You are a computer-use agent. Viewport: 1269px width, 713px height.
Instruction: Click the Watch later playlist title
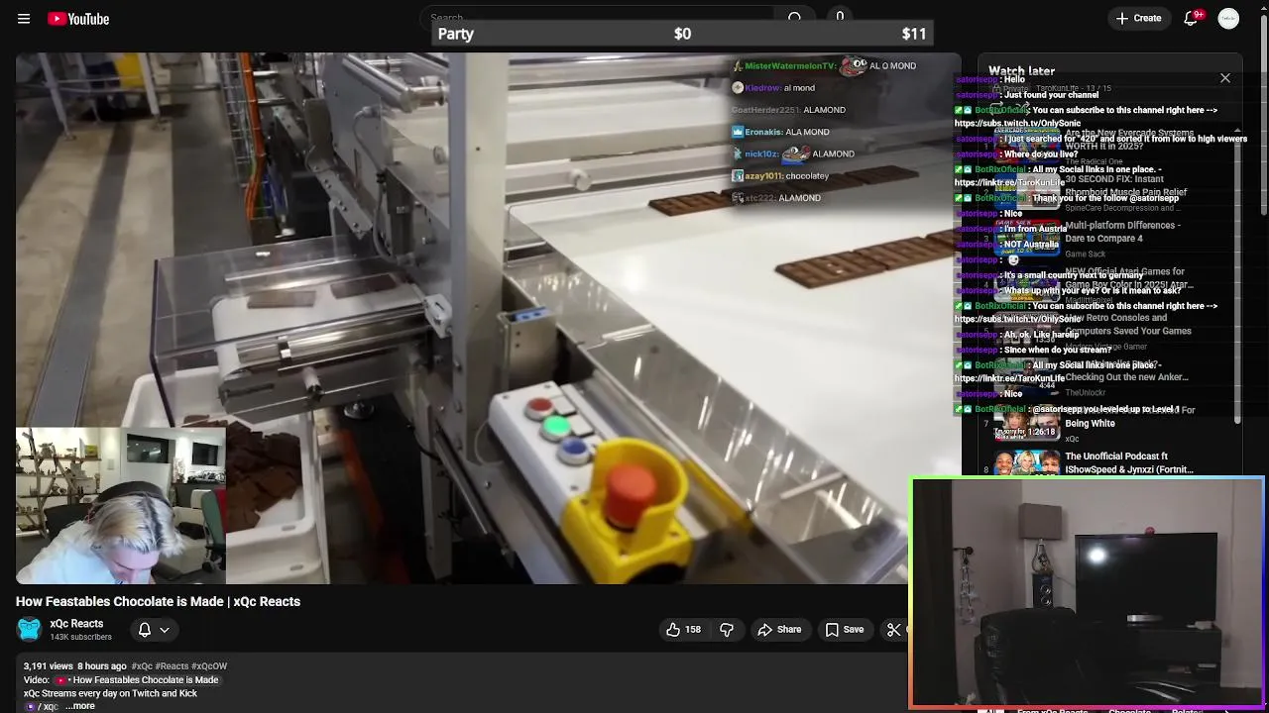click(1021, 71)
